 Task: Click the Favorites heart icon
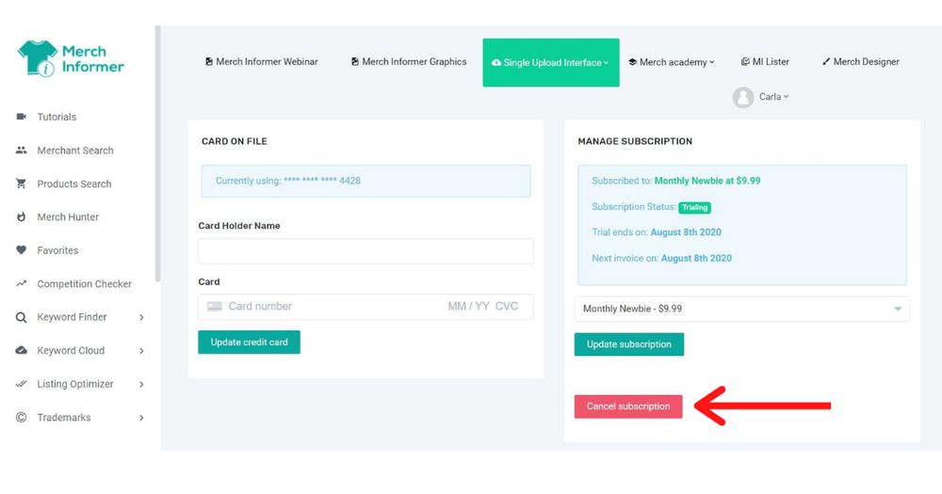tap(21, 250)
